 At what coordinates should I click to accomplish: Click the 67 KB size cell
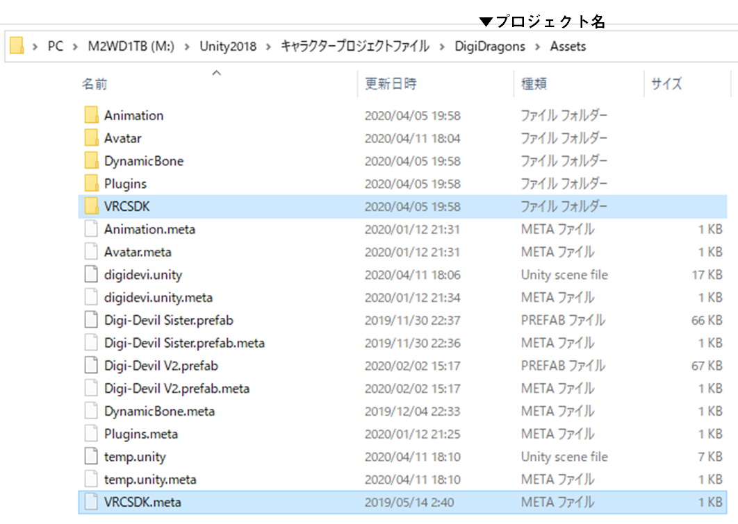[707, 366]
